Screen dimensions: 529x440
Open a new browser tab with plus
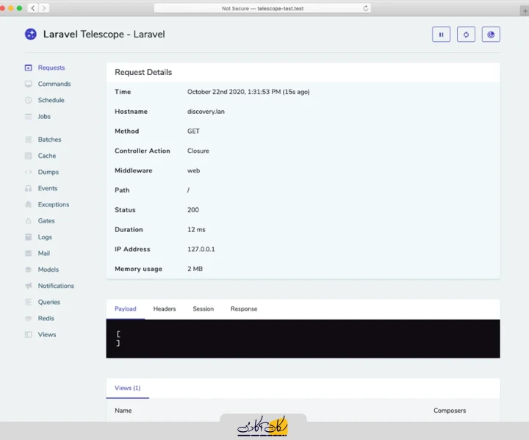pyautogui.click(x=525, y=11)
